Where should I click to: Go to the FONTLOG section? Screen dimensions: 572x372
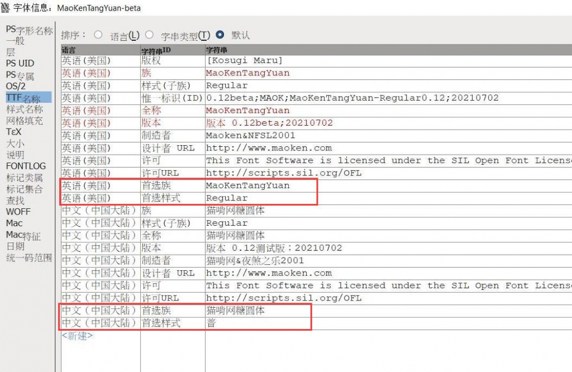click(x=26, y=166)
